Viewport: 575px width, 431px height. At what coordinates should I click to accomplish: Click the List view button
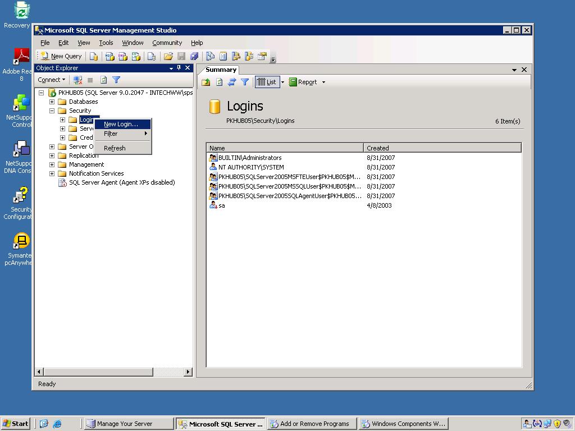point(267,82)
